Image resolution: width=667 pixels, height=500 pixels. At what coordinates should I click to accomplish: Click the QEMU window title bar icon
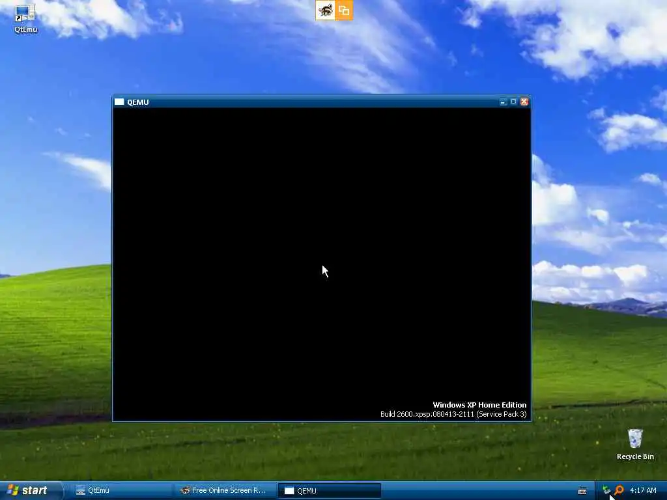tap(119, 102)
